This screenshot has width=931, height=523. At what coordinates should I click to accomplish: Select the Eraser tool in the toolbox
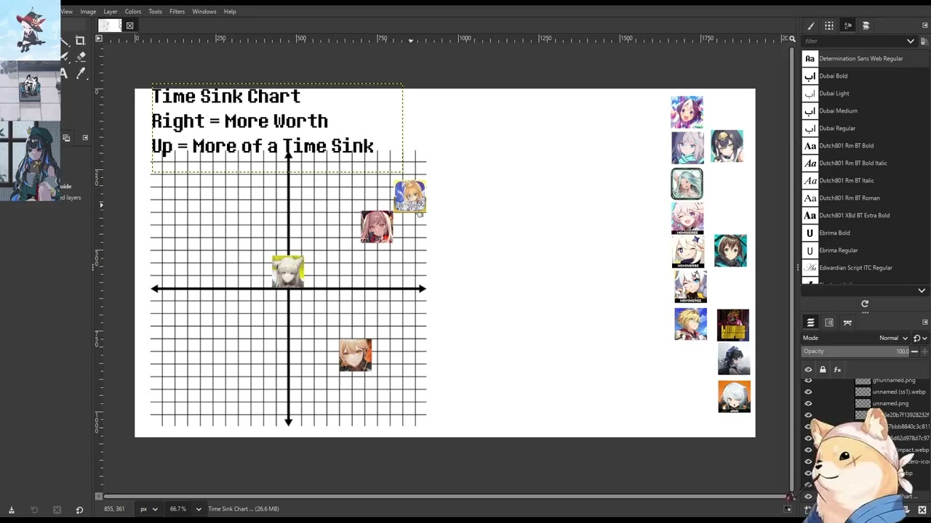(x=81, y=57)
